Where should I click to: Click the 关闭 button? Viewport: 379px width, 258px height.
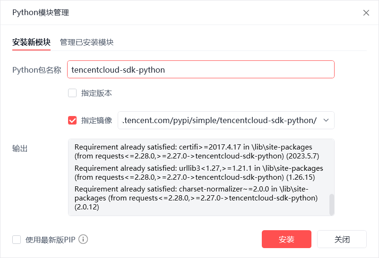(342, 239)
